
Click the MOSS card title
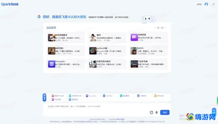pos(141,48)
